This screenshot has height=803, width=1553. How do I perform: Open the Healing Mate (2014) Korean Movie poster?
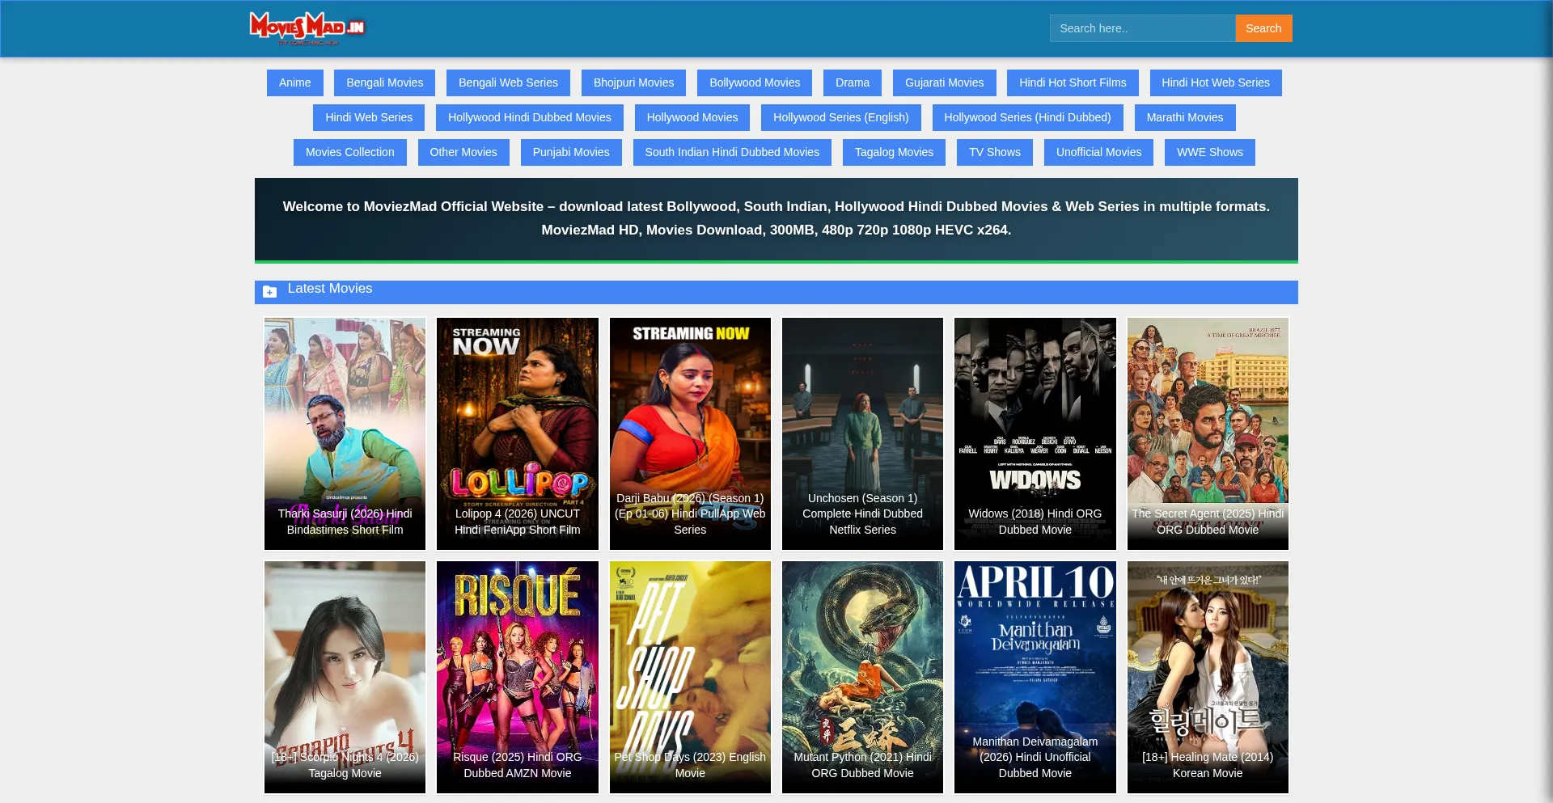point(1208,677)
